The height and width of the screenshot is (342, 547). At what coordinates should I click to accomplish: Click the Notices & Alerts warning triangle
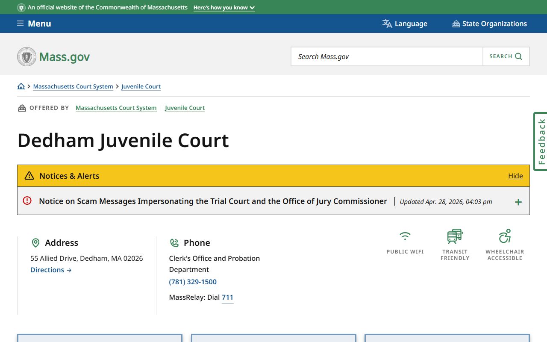(x=29, y=176)
